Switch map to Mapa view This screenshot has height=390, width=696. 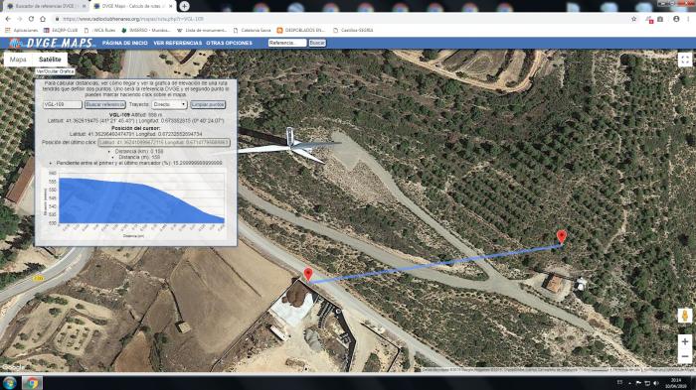[x=18, y=60]
